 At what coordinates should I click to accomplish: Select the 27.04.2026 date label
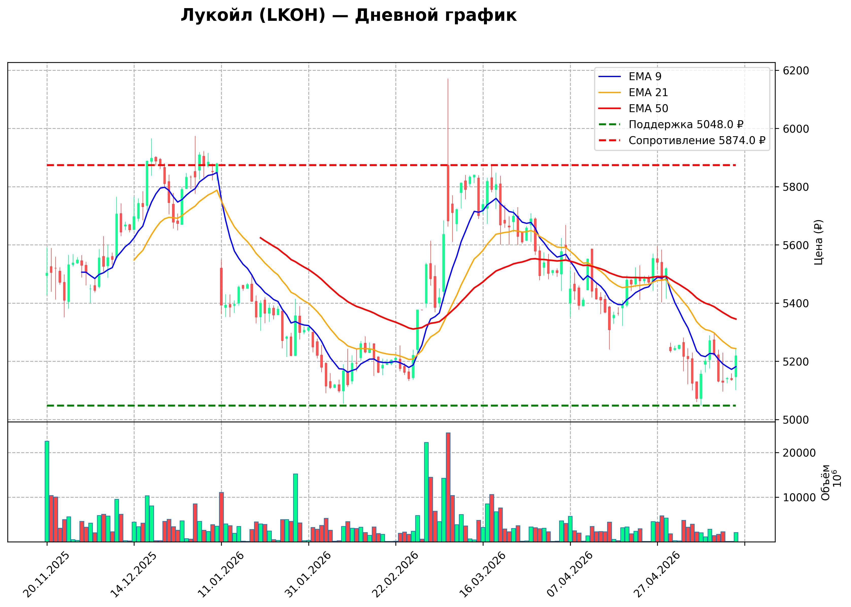click(x=657, y=575)
